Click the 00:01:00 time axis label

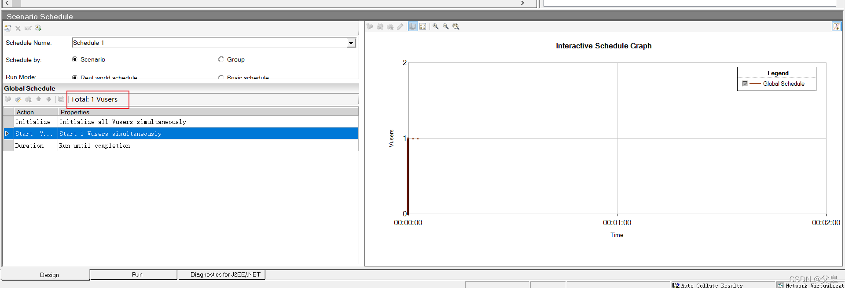tap(617, 223)
